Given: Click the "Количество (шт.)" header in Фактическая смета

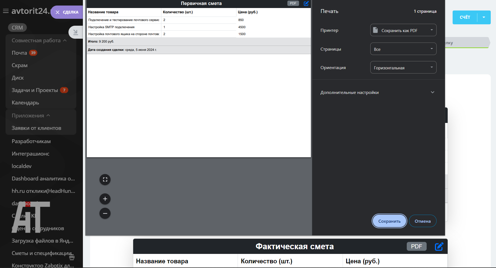Looking at the screenshot, I should pyautogui.click(x=266, y=261).
